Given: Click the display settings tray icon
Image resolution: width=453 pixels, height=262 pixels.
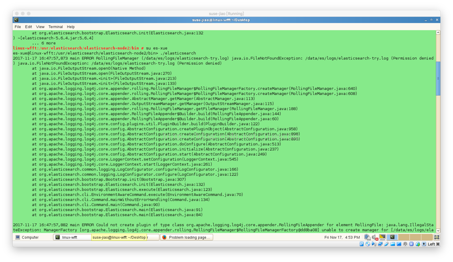Looking at the screenshot, I should pyautogui.click(x=383, y=237).
